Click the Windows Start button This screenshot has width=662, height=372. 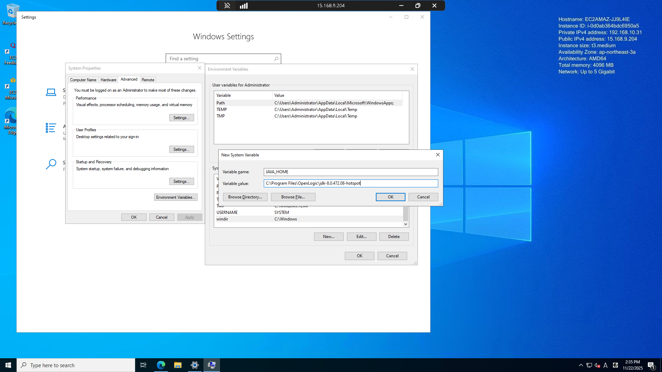pos(8,365)
